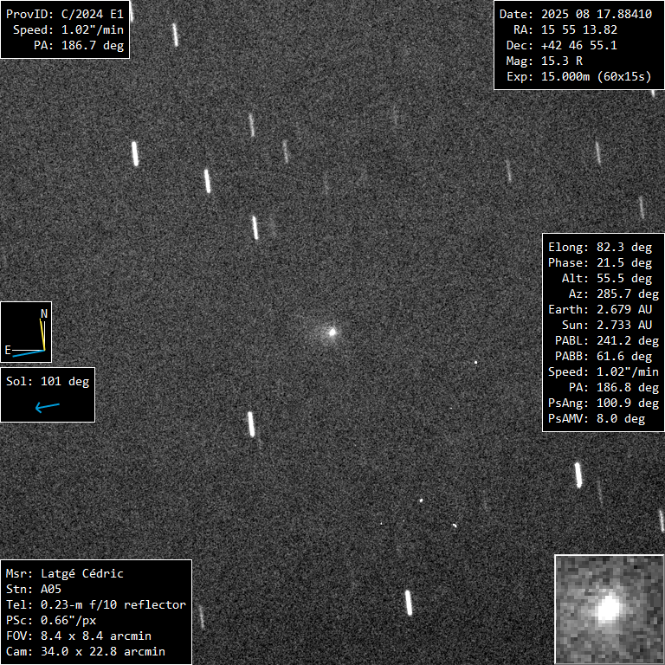
Task: Select the 'Speed: 1.02"/min' line under ProvID
Action: [x=68, y=29]
